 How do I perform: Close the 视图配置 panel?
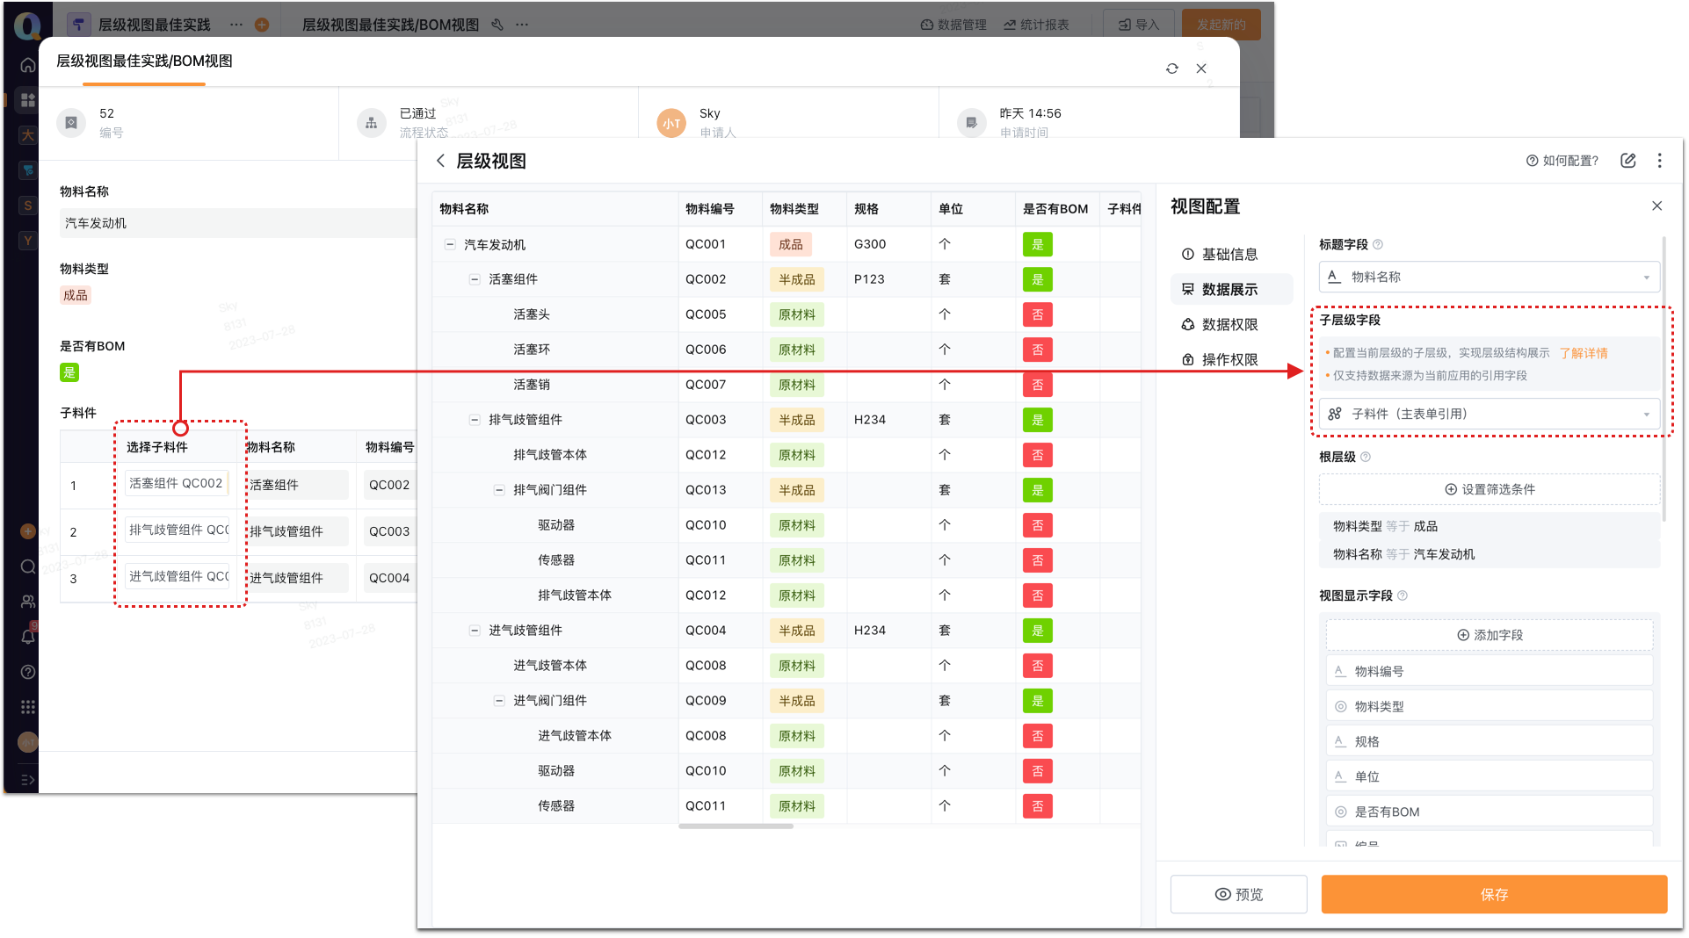point(1656,206)
